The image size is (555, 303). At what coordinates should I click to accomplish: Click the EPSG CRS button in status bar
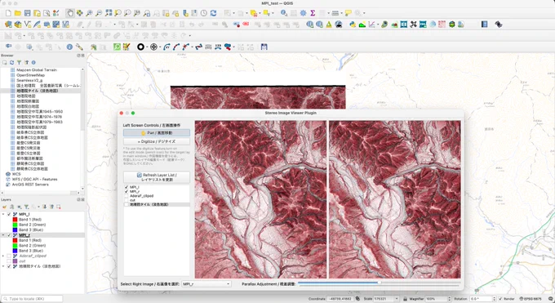pos(531,299)
